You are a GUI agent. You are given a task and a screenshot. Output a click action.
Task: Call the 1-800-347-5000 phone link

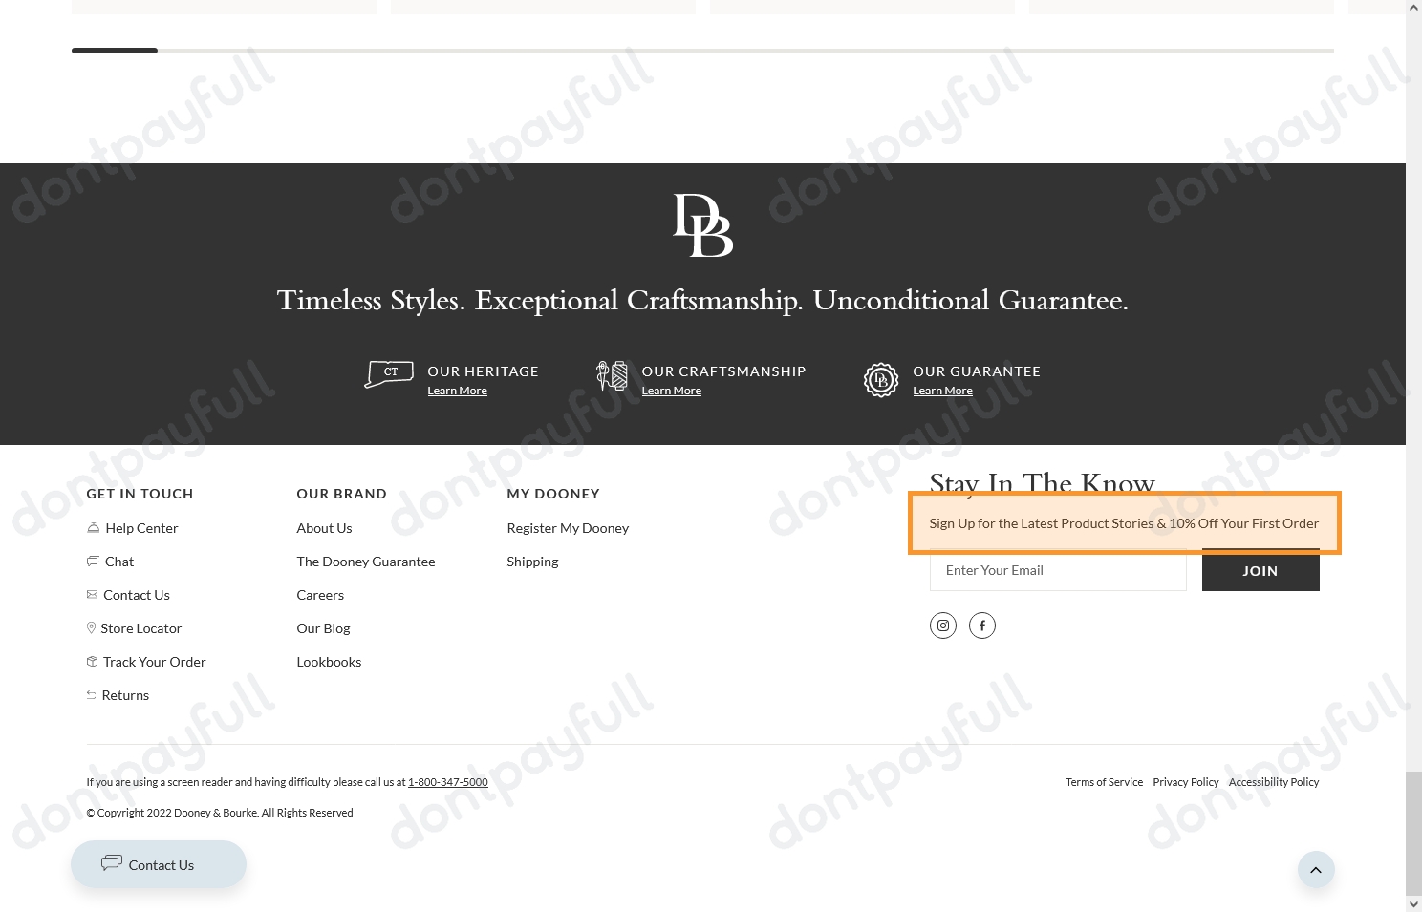point(447,782)
